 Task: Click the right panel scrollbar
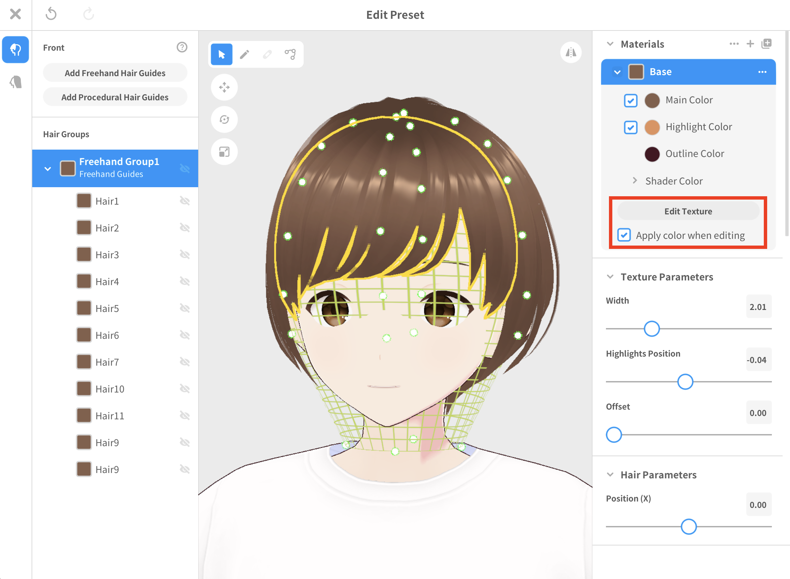click(786, 133)
